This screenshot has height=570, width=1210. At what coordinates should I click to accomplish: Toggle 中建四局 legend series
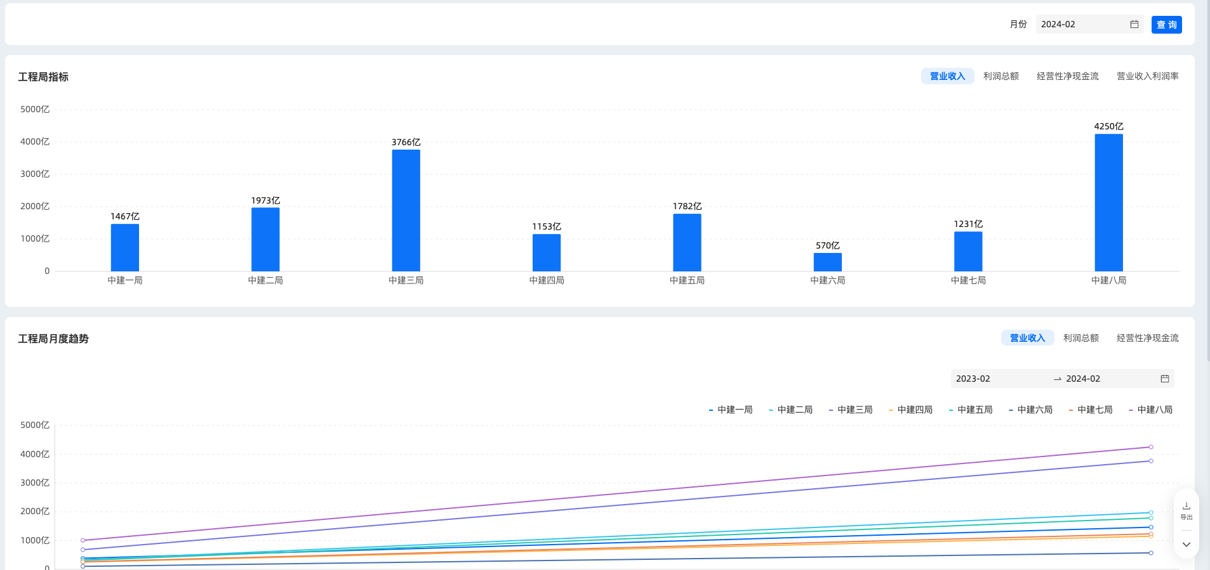910,410
